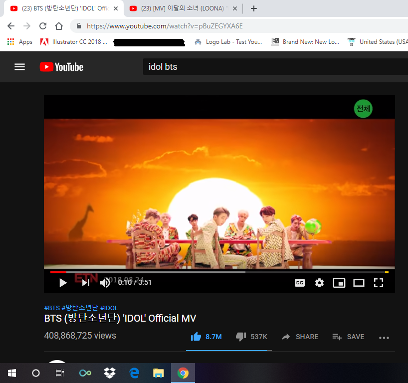Screen dimensions: 408x383
Task: Mute the video volume
Action: coord(105,283)
